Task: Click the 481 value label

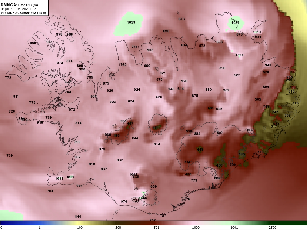Action: click(x=211, y=108)
